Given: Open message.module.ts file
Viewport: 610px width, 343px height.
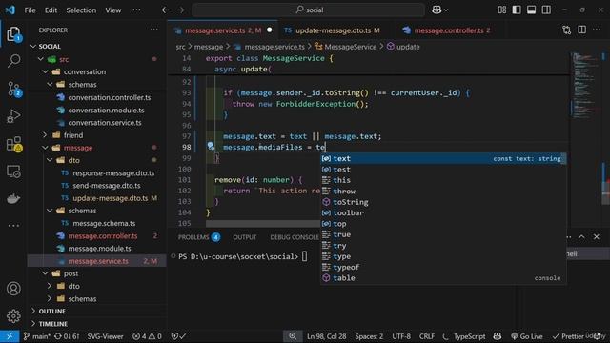Looking at the screenshot, I should click(x=99, y=249).
